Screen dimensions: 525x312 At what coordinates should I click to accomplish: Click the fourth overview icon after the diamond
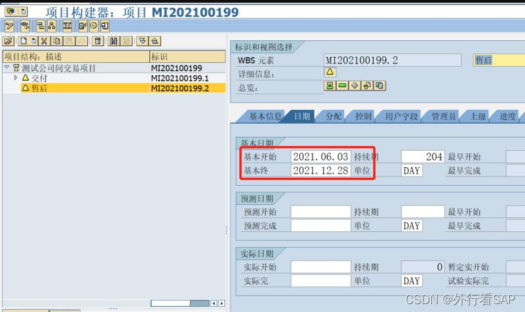click(x=367, y=86)
